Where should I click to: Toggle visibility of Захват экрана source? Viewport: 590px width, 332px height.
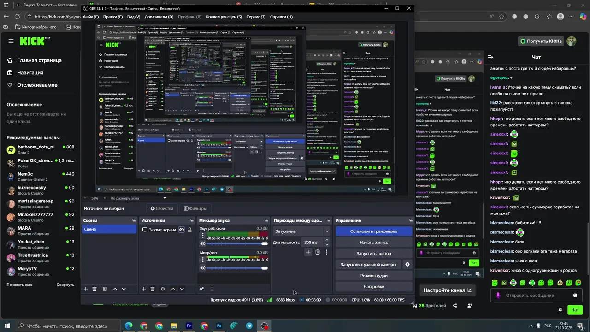tap(182, 230)
